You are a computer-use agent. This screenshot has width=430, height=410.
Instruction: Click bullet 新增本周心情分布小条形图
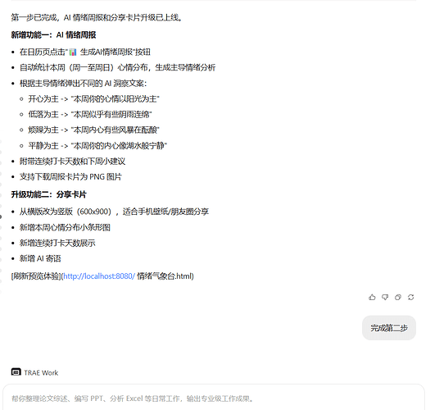65,227
